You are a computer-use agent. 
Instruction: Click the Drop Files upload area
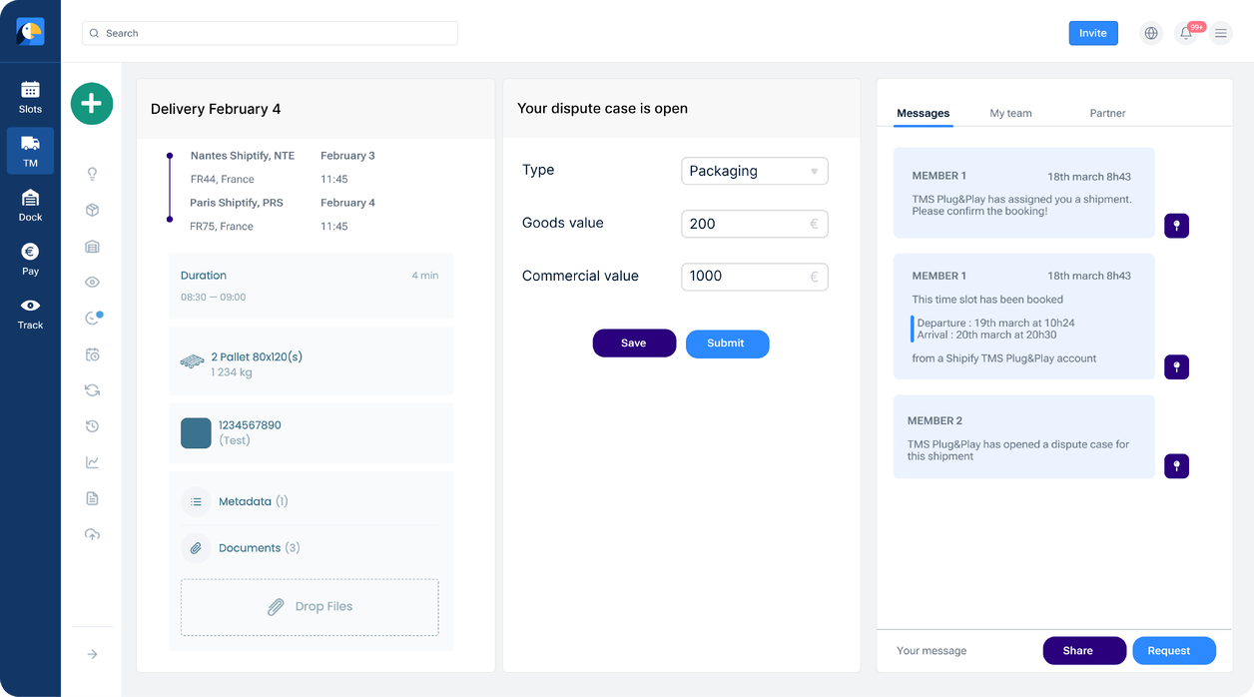point(310,607)
